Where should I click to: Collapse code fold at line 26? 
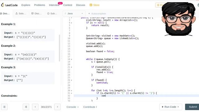(x=72, y=80)
